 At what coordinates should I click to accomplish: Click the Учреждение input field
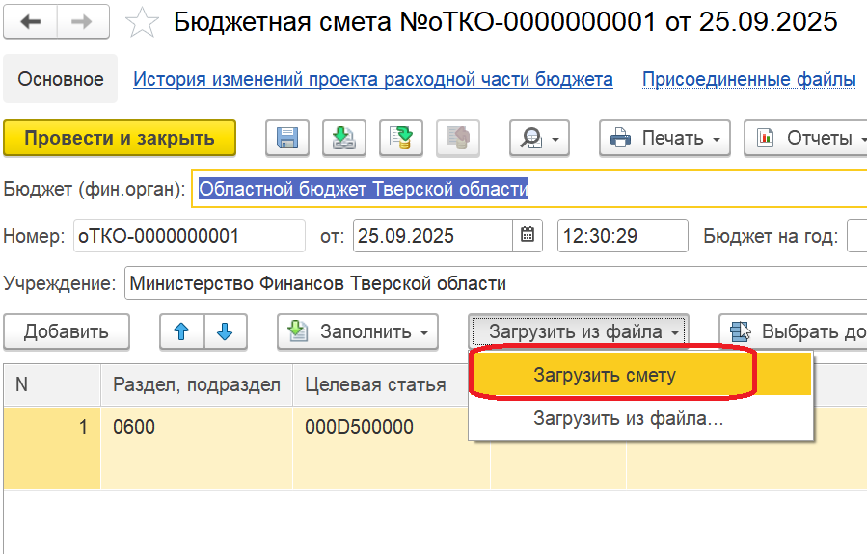click(x=492, y=283)
